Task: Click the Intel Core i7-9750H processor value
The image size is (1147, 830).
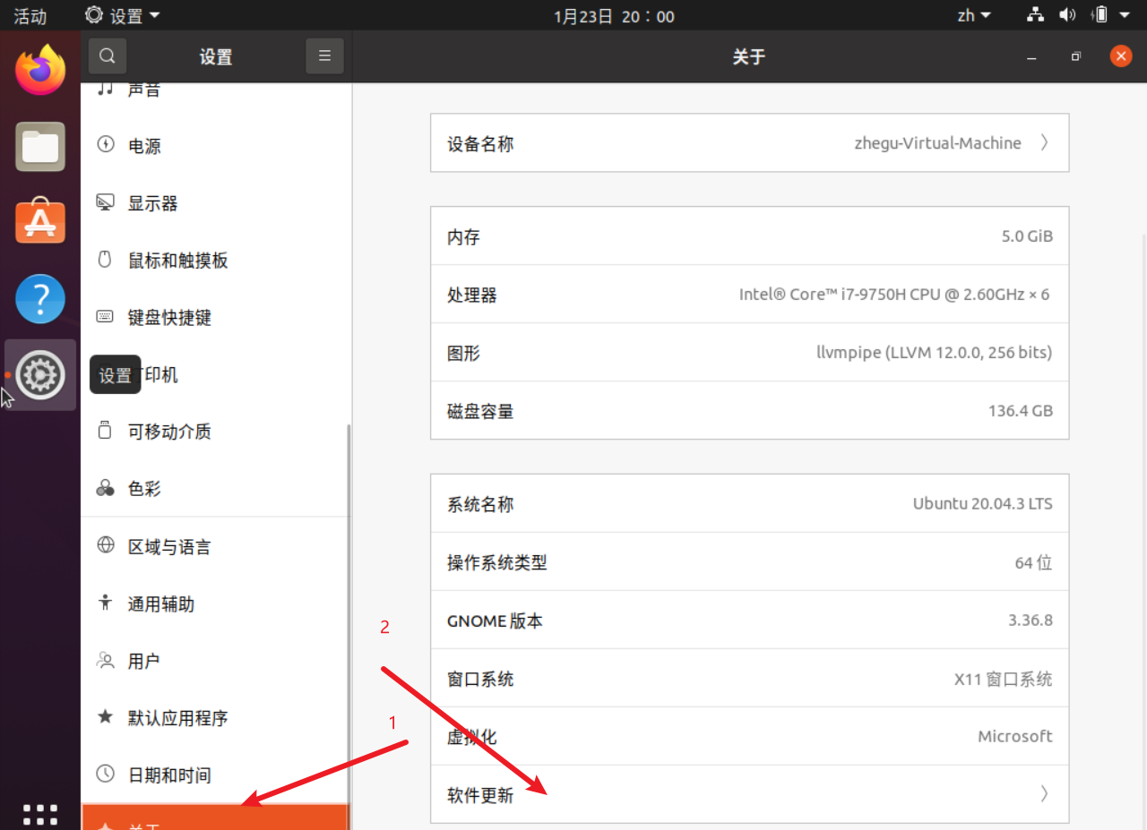Action: pos(894,294)
